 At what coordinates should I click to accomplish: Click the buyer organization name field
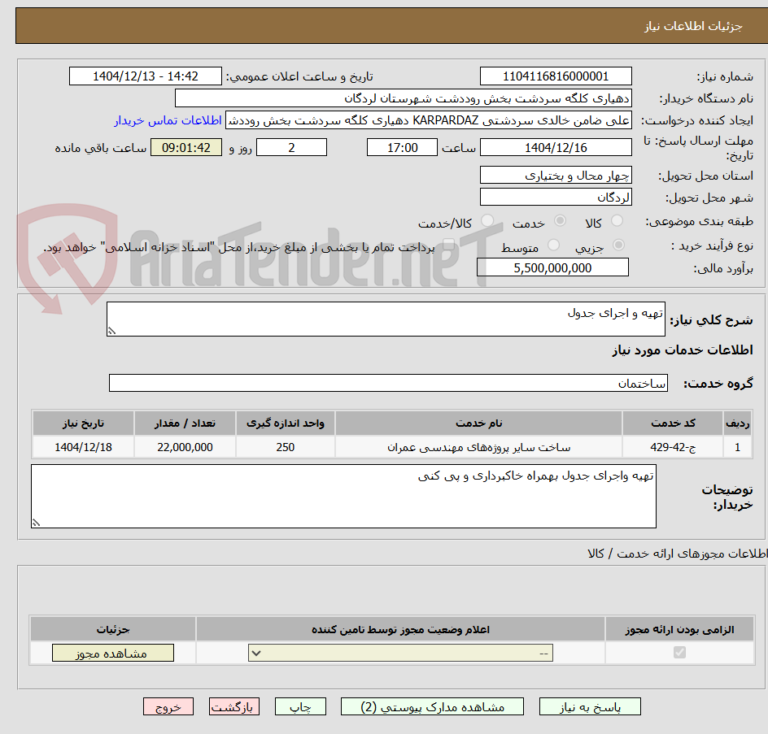click(x=403, y=98)
